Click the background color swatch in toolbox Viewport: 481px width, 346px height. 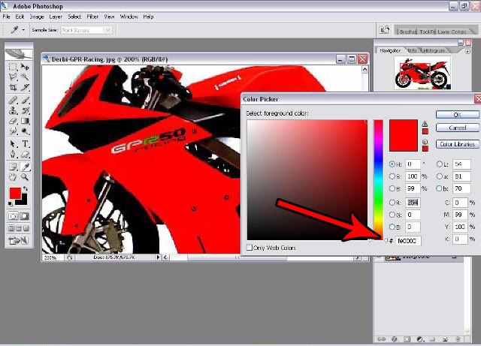click(24, 201)
